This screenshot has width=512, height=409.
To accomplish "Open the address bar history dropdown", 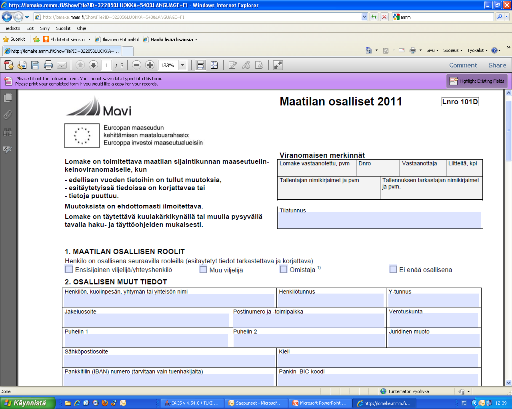I will (364, 17).
